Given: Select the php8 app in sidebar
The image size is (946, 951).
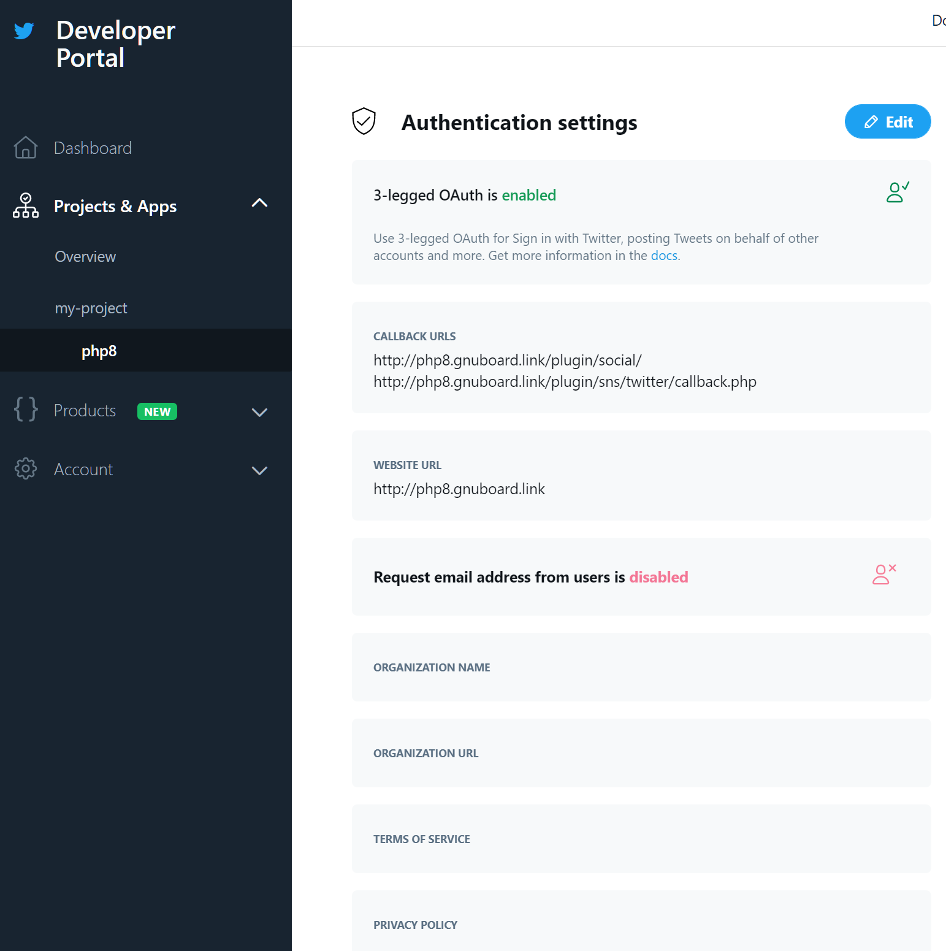Looking at the screenshot, I should [99, 351].
